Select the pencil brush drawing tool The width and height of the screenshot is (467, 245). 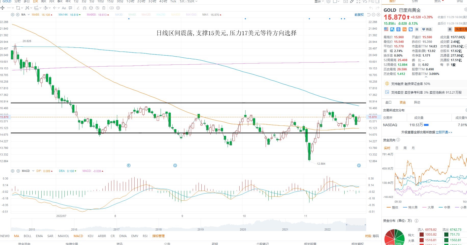pyautogui.click(x=78, y=8)
